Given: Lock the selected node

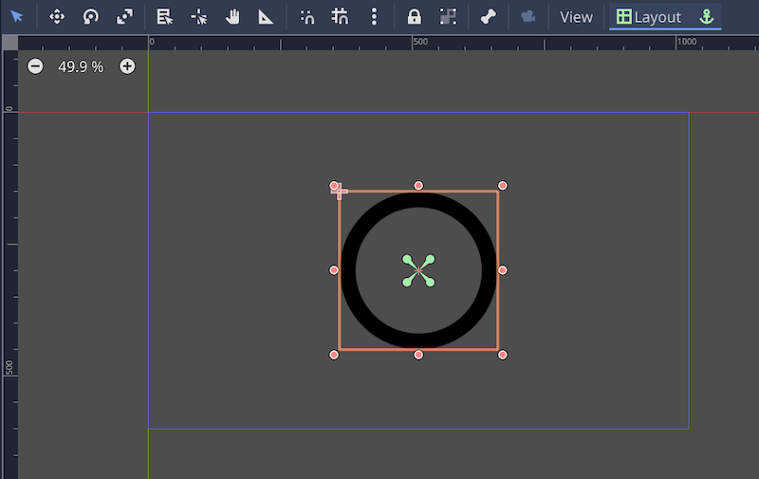Looking at the screenshot, I should 414,17.
